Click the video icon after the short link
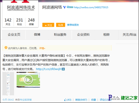Viewport: 139px width, 103px height. 63,69
